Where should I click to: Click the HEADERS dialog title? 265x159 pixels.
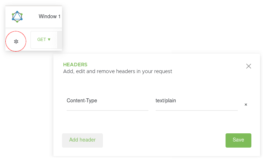tap(75, 65)
